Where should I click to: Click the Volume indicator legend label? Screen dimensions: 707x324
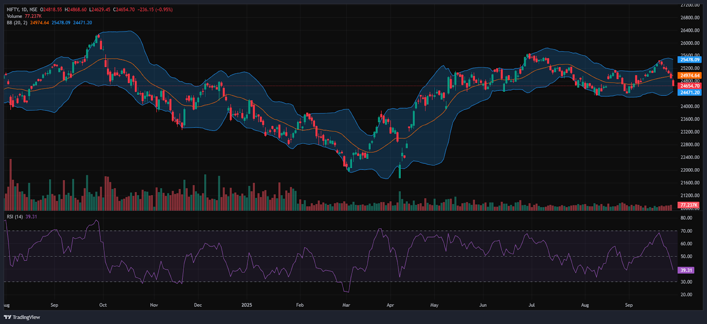pyautogui.click(x=14, y=16)
